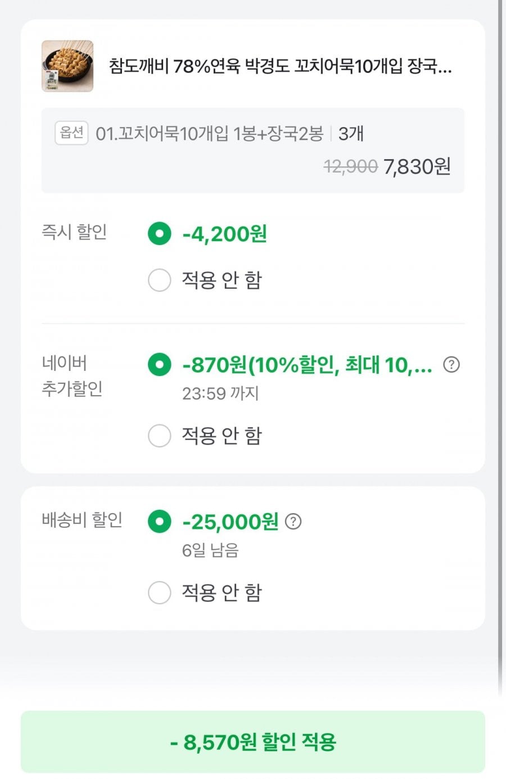Open the 참도깨비 꼬치어묵 product thumbnail

pos(67,66)
